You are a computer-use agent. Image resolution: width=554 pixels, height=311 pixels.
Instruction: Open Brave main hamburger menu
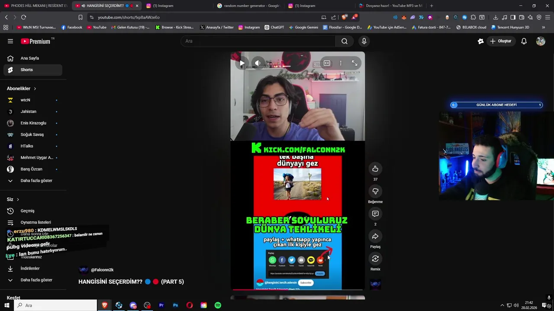pyautogui.click(x=548, y=17)
